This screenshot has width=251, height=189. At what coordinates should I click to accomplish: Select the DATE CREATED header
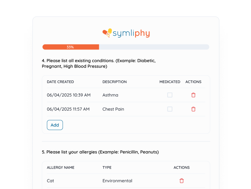pyautogui.click(x=60, y=82)
